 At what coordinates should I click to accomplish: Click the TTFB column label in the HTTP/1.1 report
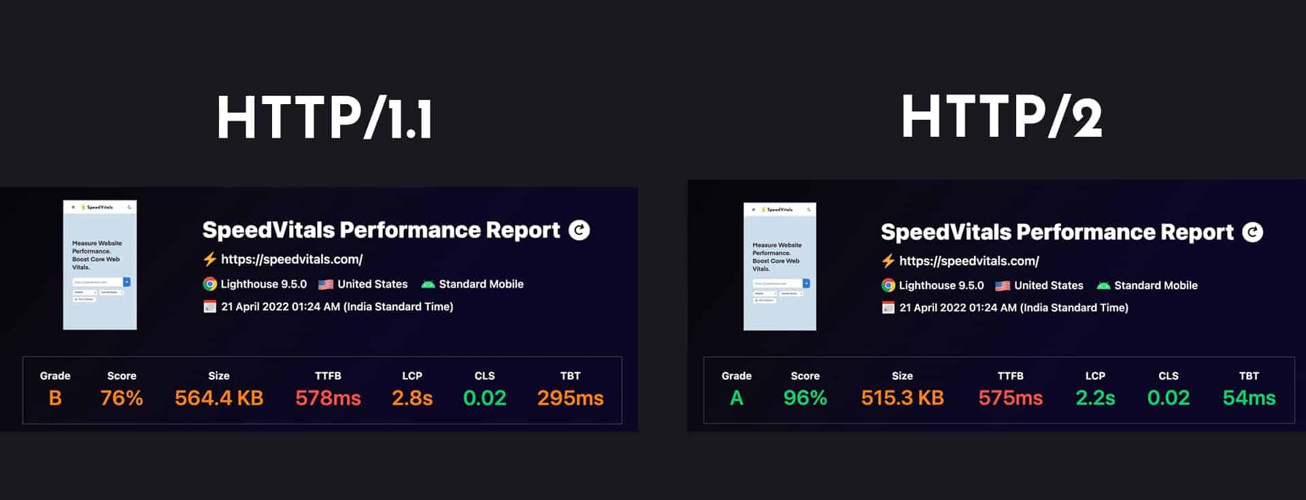click(328, 376)
